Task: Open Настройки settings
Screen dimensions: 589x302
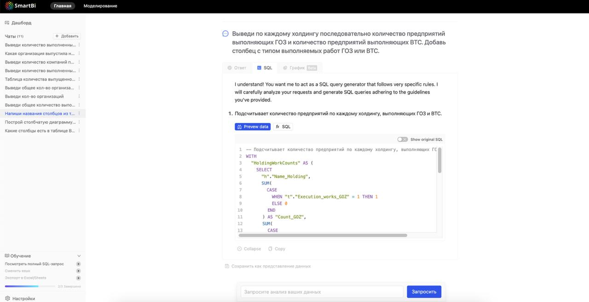Action: coord(20,298)
